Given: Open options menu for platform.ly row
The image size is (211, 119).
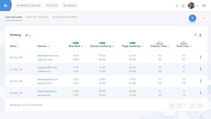Looking at the screenshot, I should click(x=200, y=69).
